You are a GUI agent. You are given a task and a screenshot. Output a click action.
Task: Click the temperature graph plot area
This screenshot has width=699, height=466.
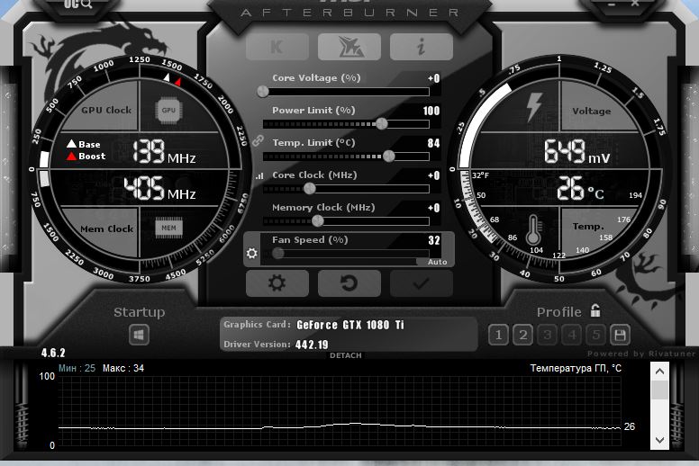340,410
